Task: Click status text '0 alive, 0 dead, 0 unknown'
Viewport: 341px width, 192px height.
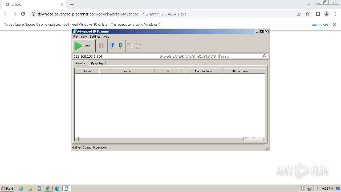Action: (90, 147)
